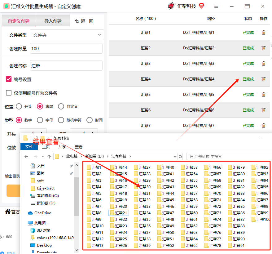This screenshot has height=254, width=272.
Task: Remove 汇帮7 entry using trash icon
Action: (x=264, y=126)
